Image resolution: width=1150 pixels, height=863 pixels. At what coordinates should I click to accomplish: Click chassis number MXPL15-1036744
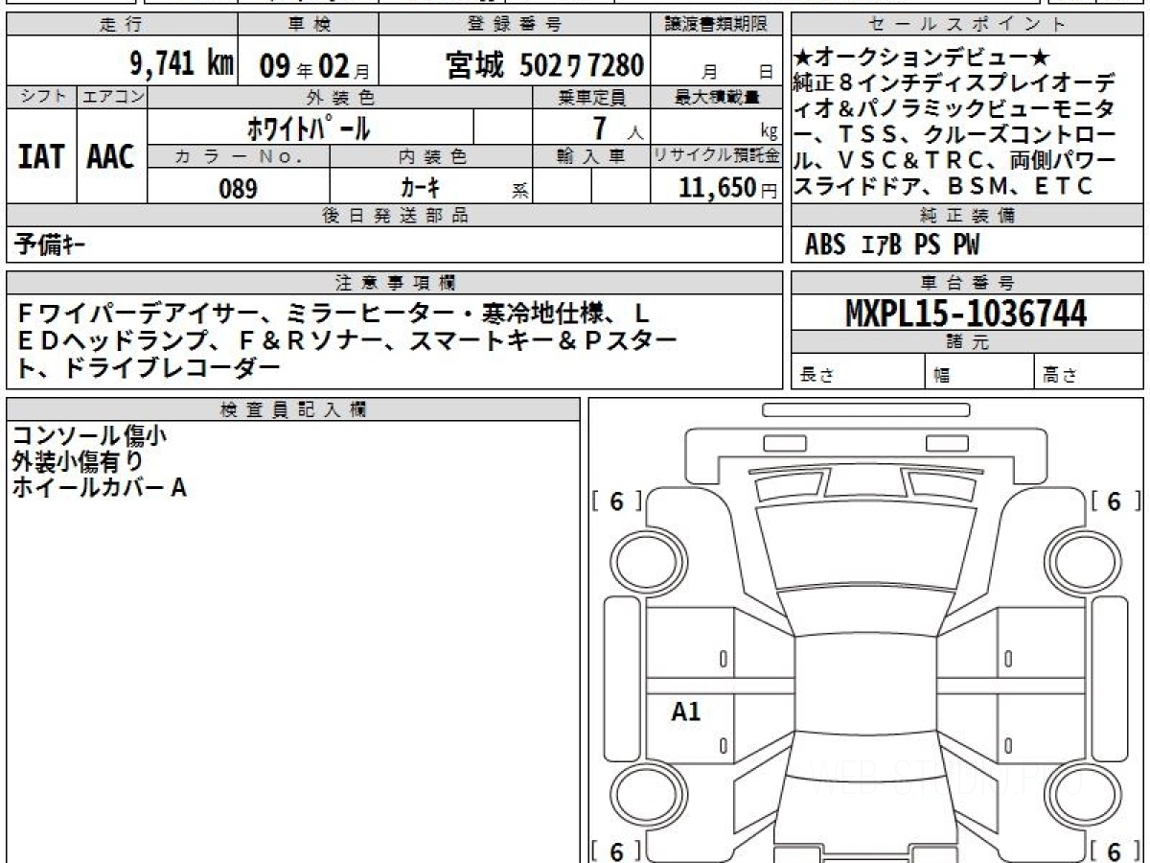pos(966,314)
